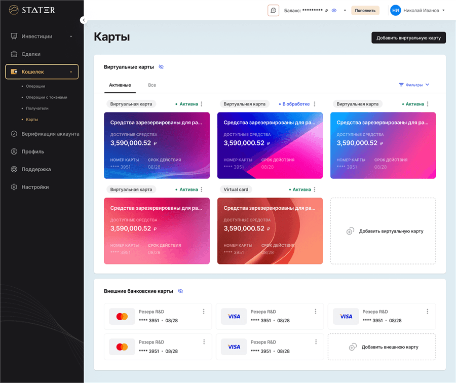Open options menu of В обработке card

tap(314, 104)
